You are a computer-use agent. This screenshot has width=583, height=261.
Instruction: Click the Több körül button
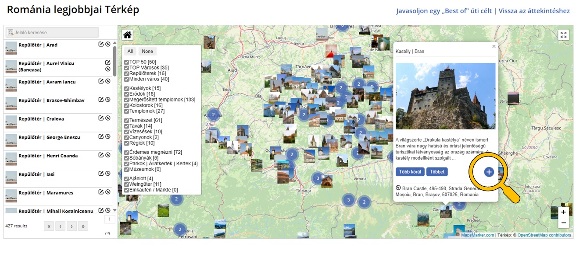pyautogui.click(x=410, y=172)
